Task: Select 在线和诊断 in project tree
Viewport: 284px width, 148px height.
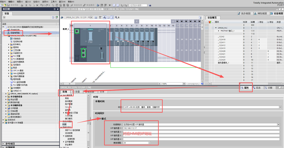Action: (18, 42)
